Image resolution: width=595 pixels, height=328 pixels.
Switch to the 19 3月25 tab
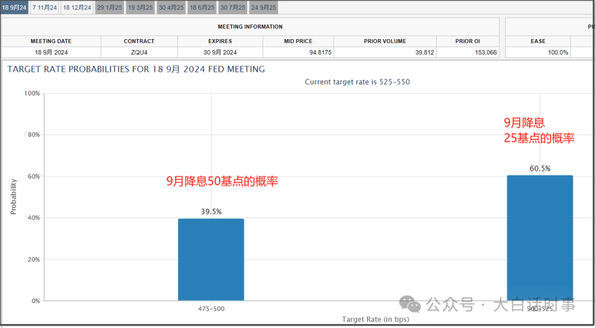coord(140,8)
